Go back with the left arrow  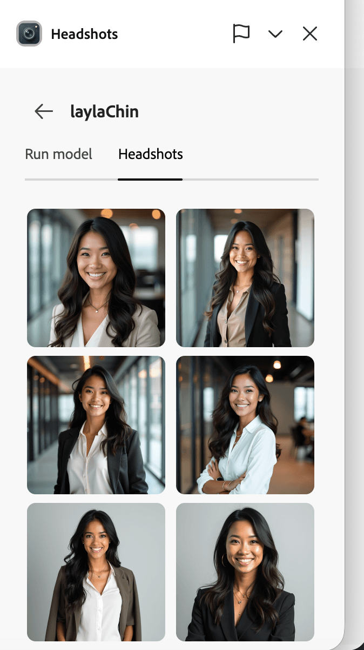(x=44, y=111)
